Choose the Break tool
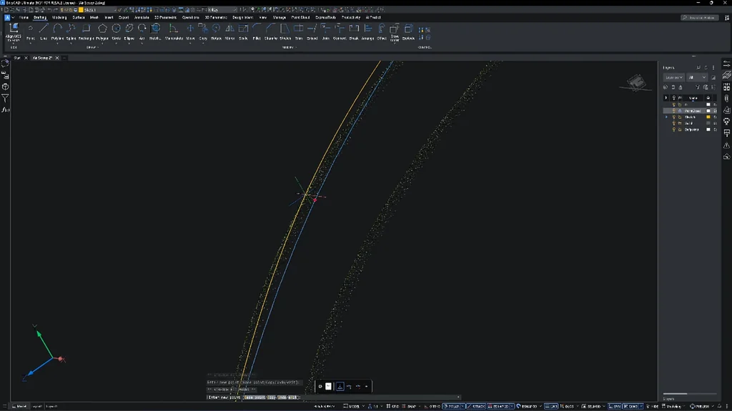 point(354,31)
